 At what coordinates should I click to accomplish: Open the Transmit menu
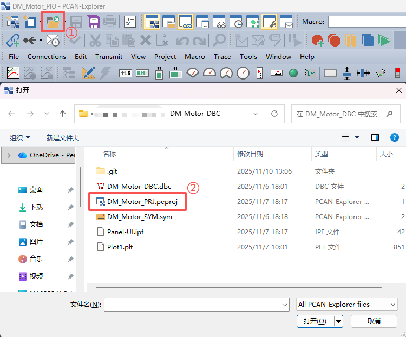coord(109,56)
